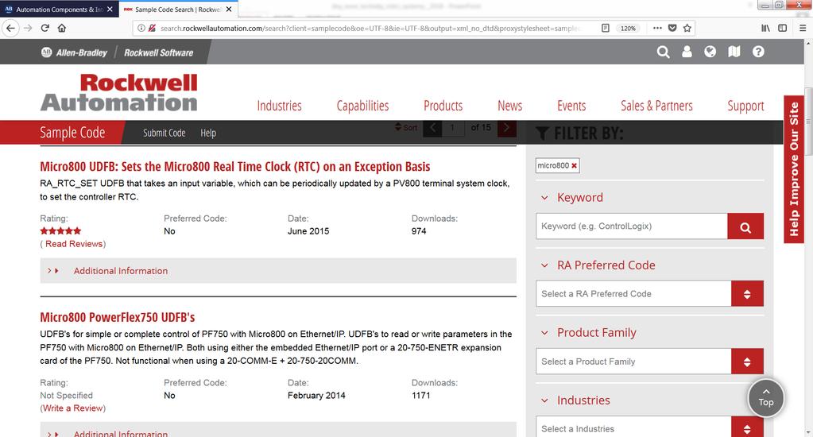Click the browser address bar URL
Viewport: 813px width, 437px height.
pyautogui.click(x=370, y=28)
